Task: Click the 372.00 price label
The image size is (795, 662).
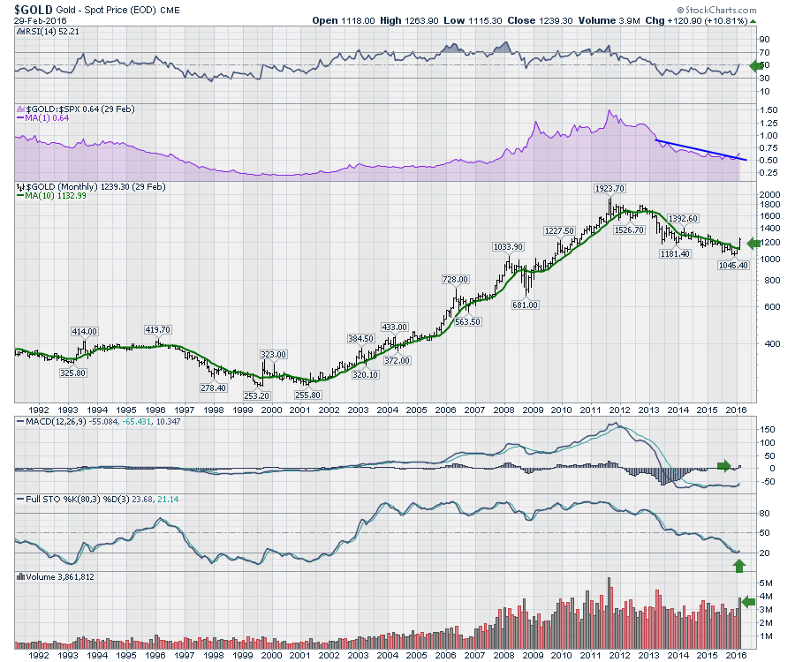Action: (397, 361)
